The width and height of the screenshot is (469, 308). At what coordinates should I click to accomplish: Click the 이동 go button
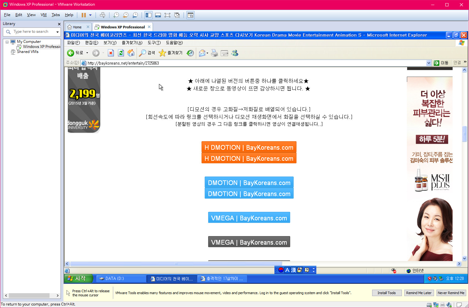441,63
